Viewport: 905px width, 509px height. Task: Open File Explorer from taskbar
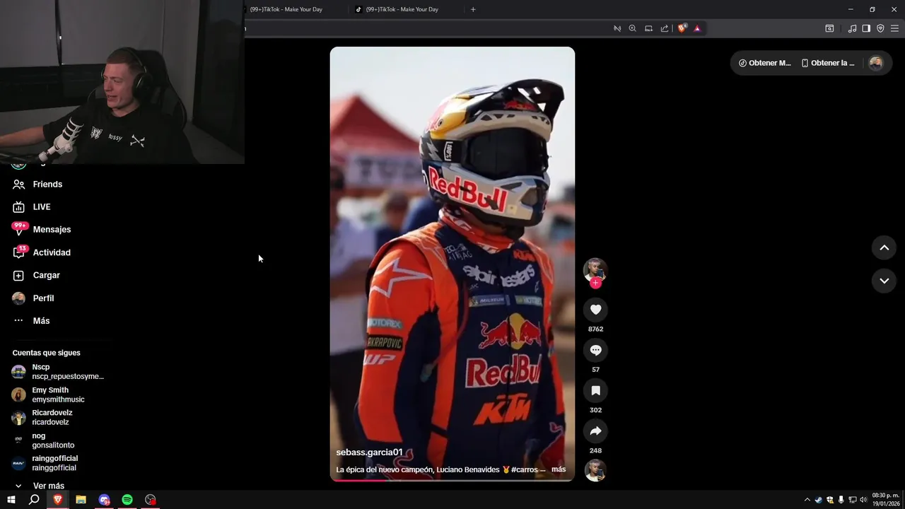pyautogui.click(x=81, y=500)
